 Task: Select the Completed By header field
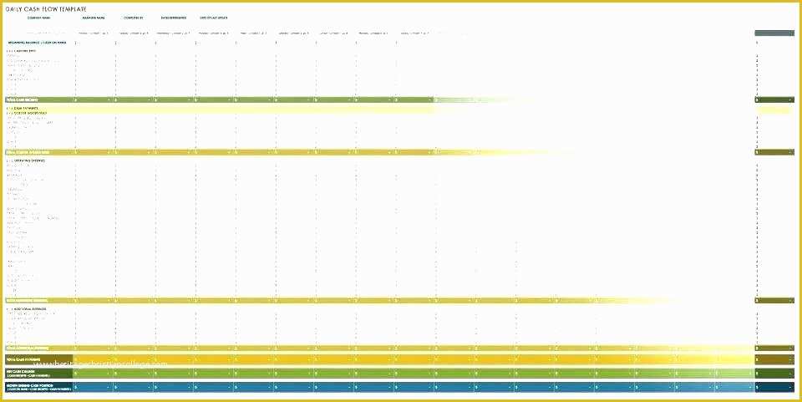pos(134,18)
